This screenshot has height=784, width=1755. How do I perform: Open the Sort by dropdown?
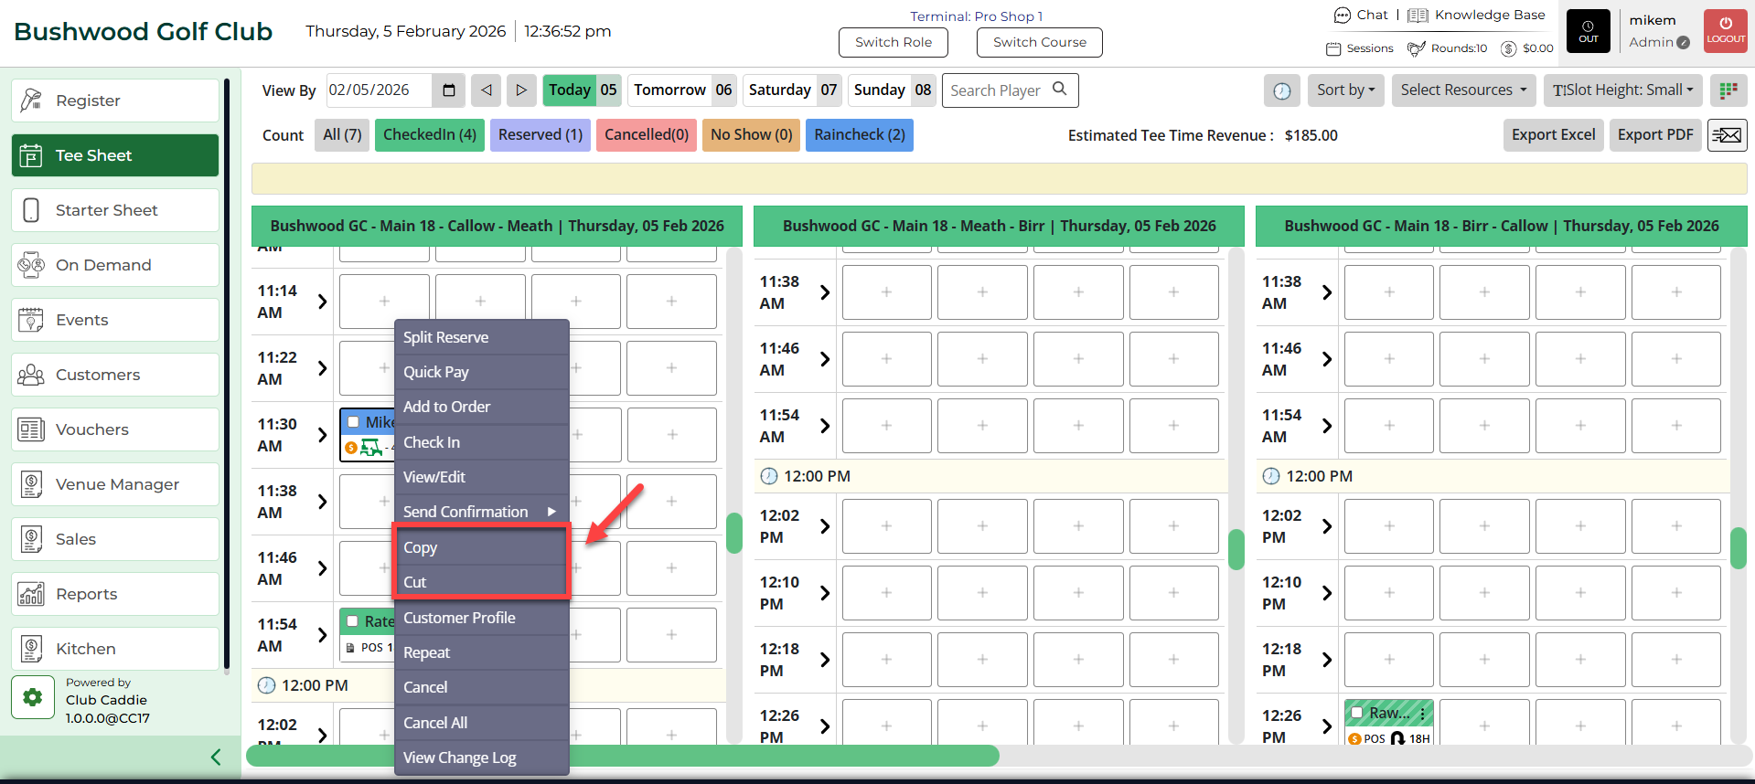1345,90
